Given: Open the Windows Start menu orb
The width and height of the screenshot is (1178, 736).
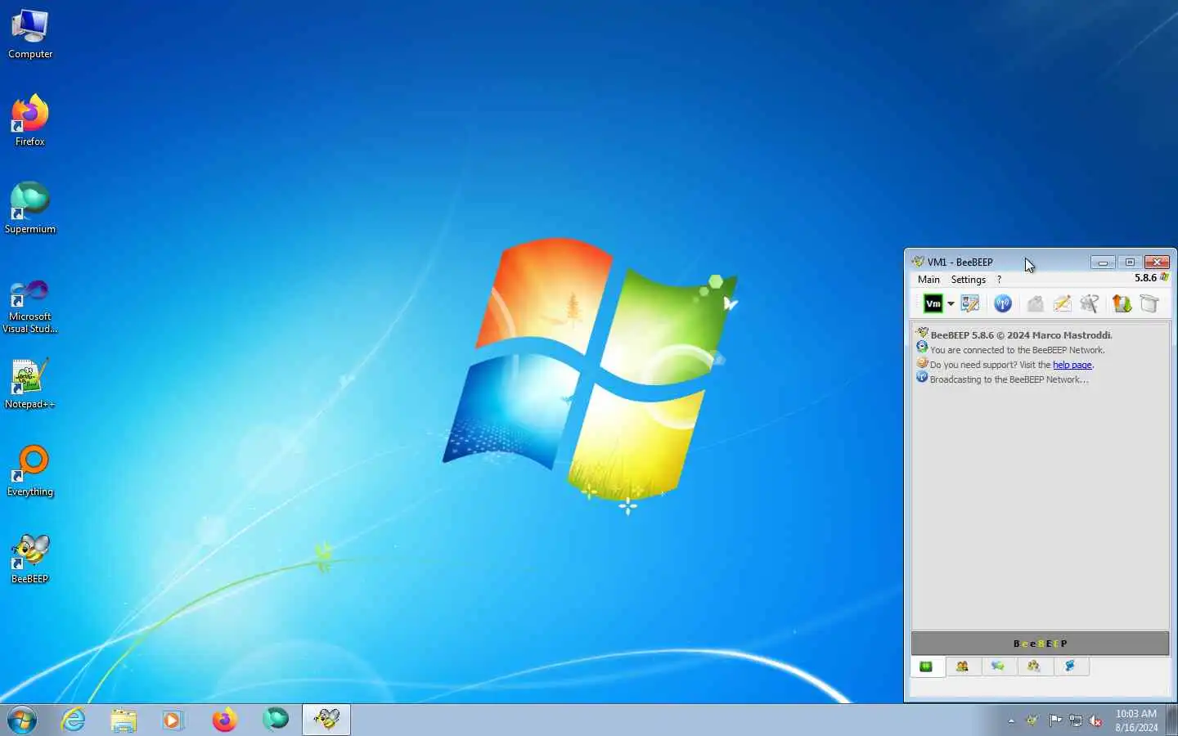Looking at the screenshot, I should [22, 720].
